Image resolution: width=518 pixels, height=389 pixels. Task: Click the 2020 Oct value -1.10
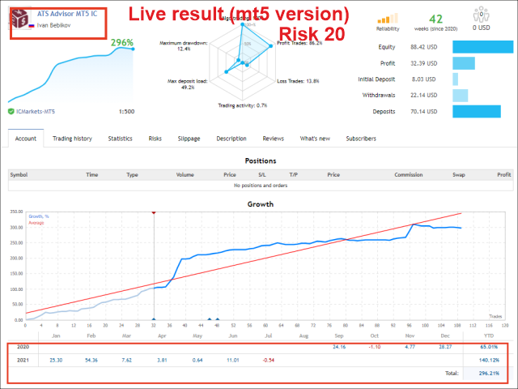(374, 347)
